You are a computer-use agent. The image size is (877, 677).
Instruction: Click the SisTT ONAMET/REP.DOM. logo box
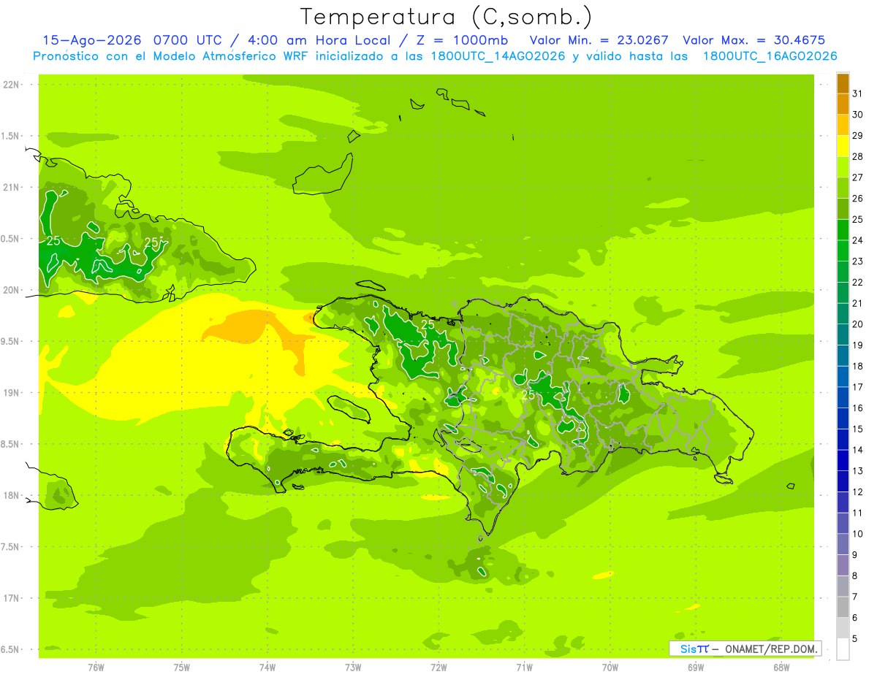745,649
